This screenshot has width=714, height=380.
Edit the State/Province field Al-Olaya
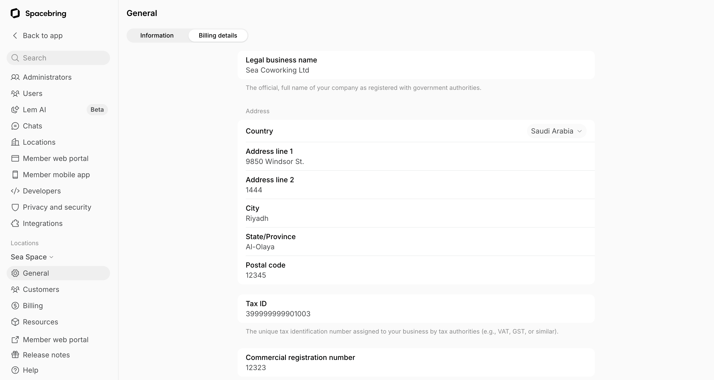click(x=416, y=242)
